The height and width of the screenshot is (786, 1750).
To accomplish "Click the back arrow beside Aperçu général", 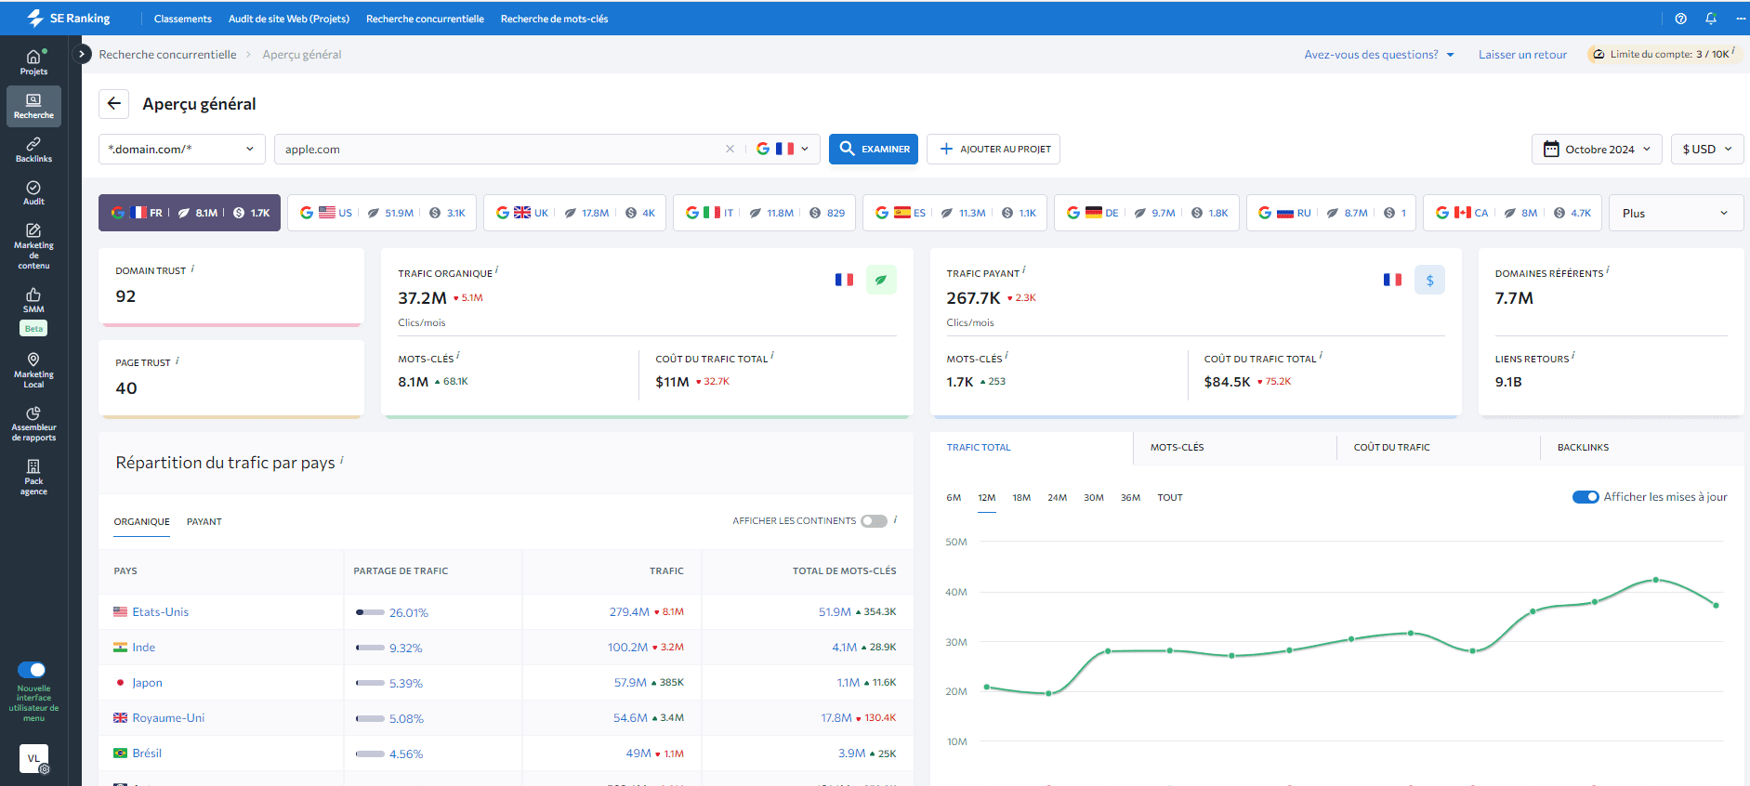I will coord(113,103).
